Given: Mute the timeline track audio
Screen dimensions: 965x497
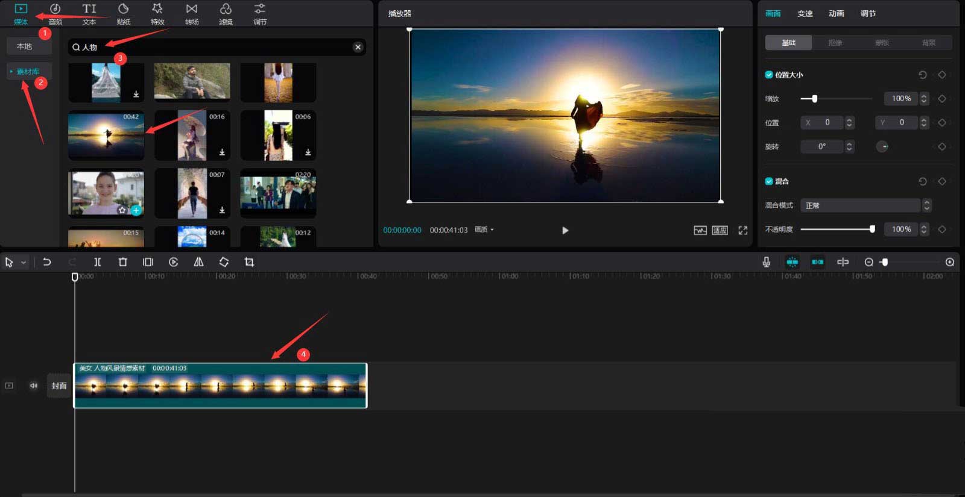Looking at the screenshot, I should tap(34, 386).
